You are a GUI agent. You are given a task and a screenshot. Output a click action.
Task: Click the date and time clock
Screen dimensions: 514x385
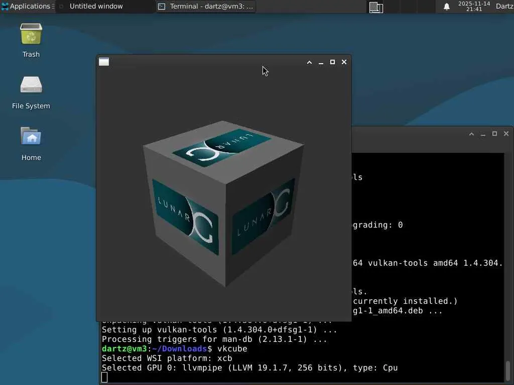pos(474,6)
